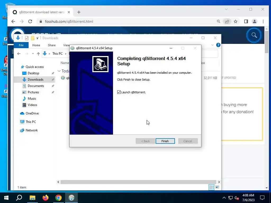Screen dimensions: 271x203
Task: Uncheck the Launch qBittorrent checkbox
Action: pyautogui.click(x=119, y=92)
